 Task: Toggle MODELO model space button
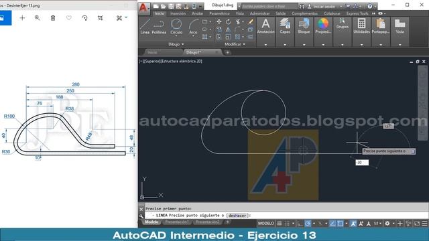point(266,224)
